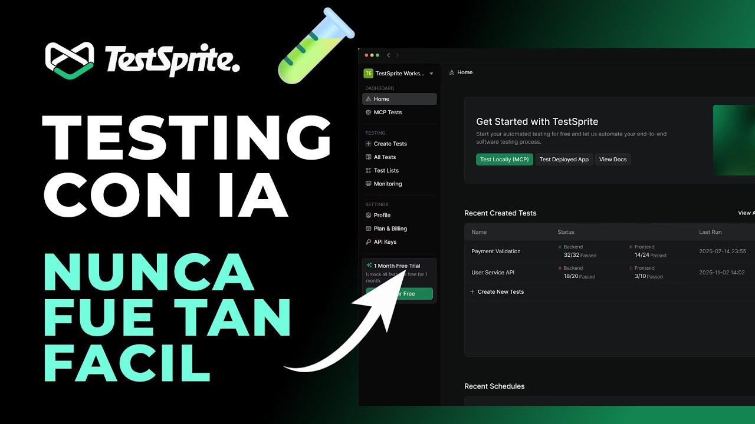Click the Test Deployed App button
Image resolution: width=755 pixels, height=424 pixels.
pos(564,160)
